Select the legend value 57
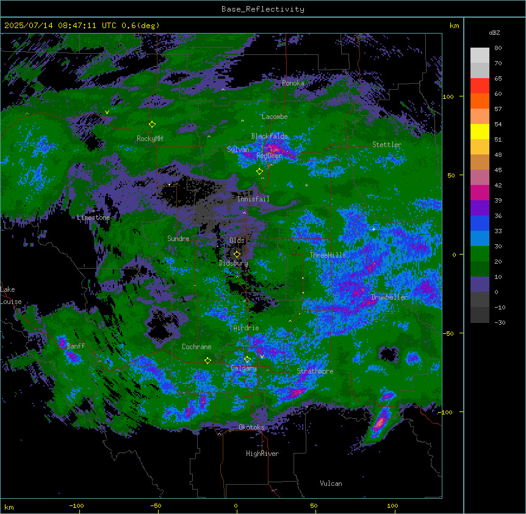 [498, 109]
